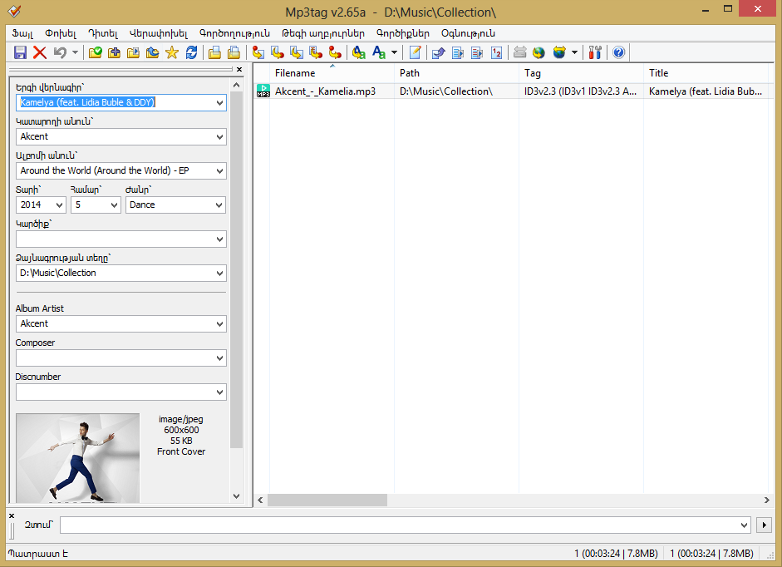Click the MP3 file type icon next to Akcent_-_Kamelia.mp3
The image size is (782, 567).
click(x=263, y=91)
